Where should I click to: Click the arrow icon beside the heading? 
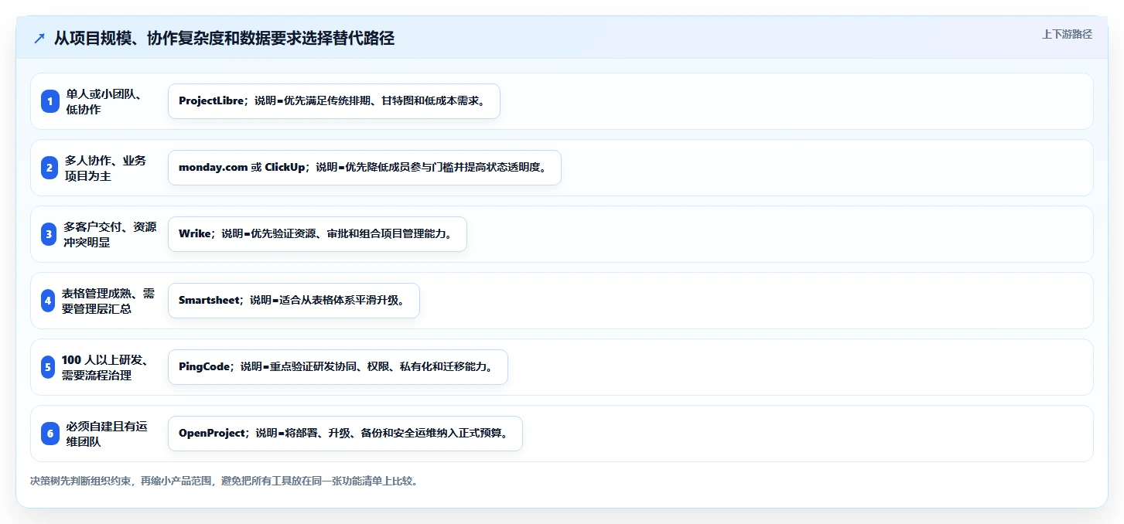click(39, 39)
